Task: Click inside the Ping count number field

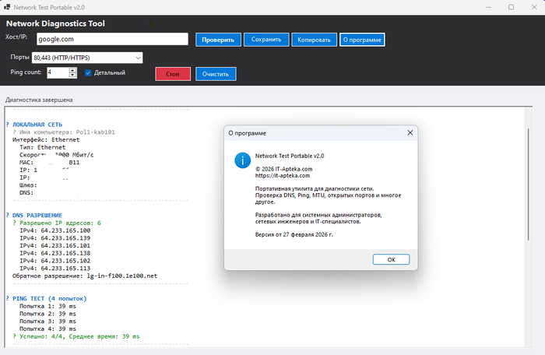Action: point(57,72)
